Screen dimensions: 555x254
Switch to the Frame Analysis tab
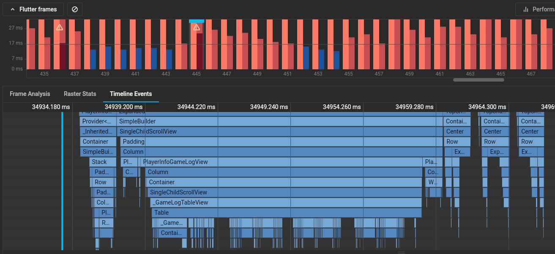point(30,94)
